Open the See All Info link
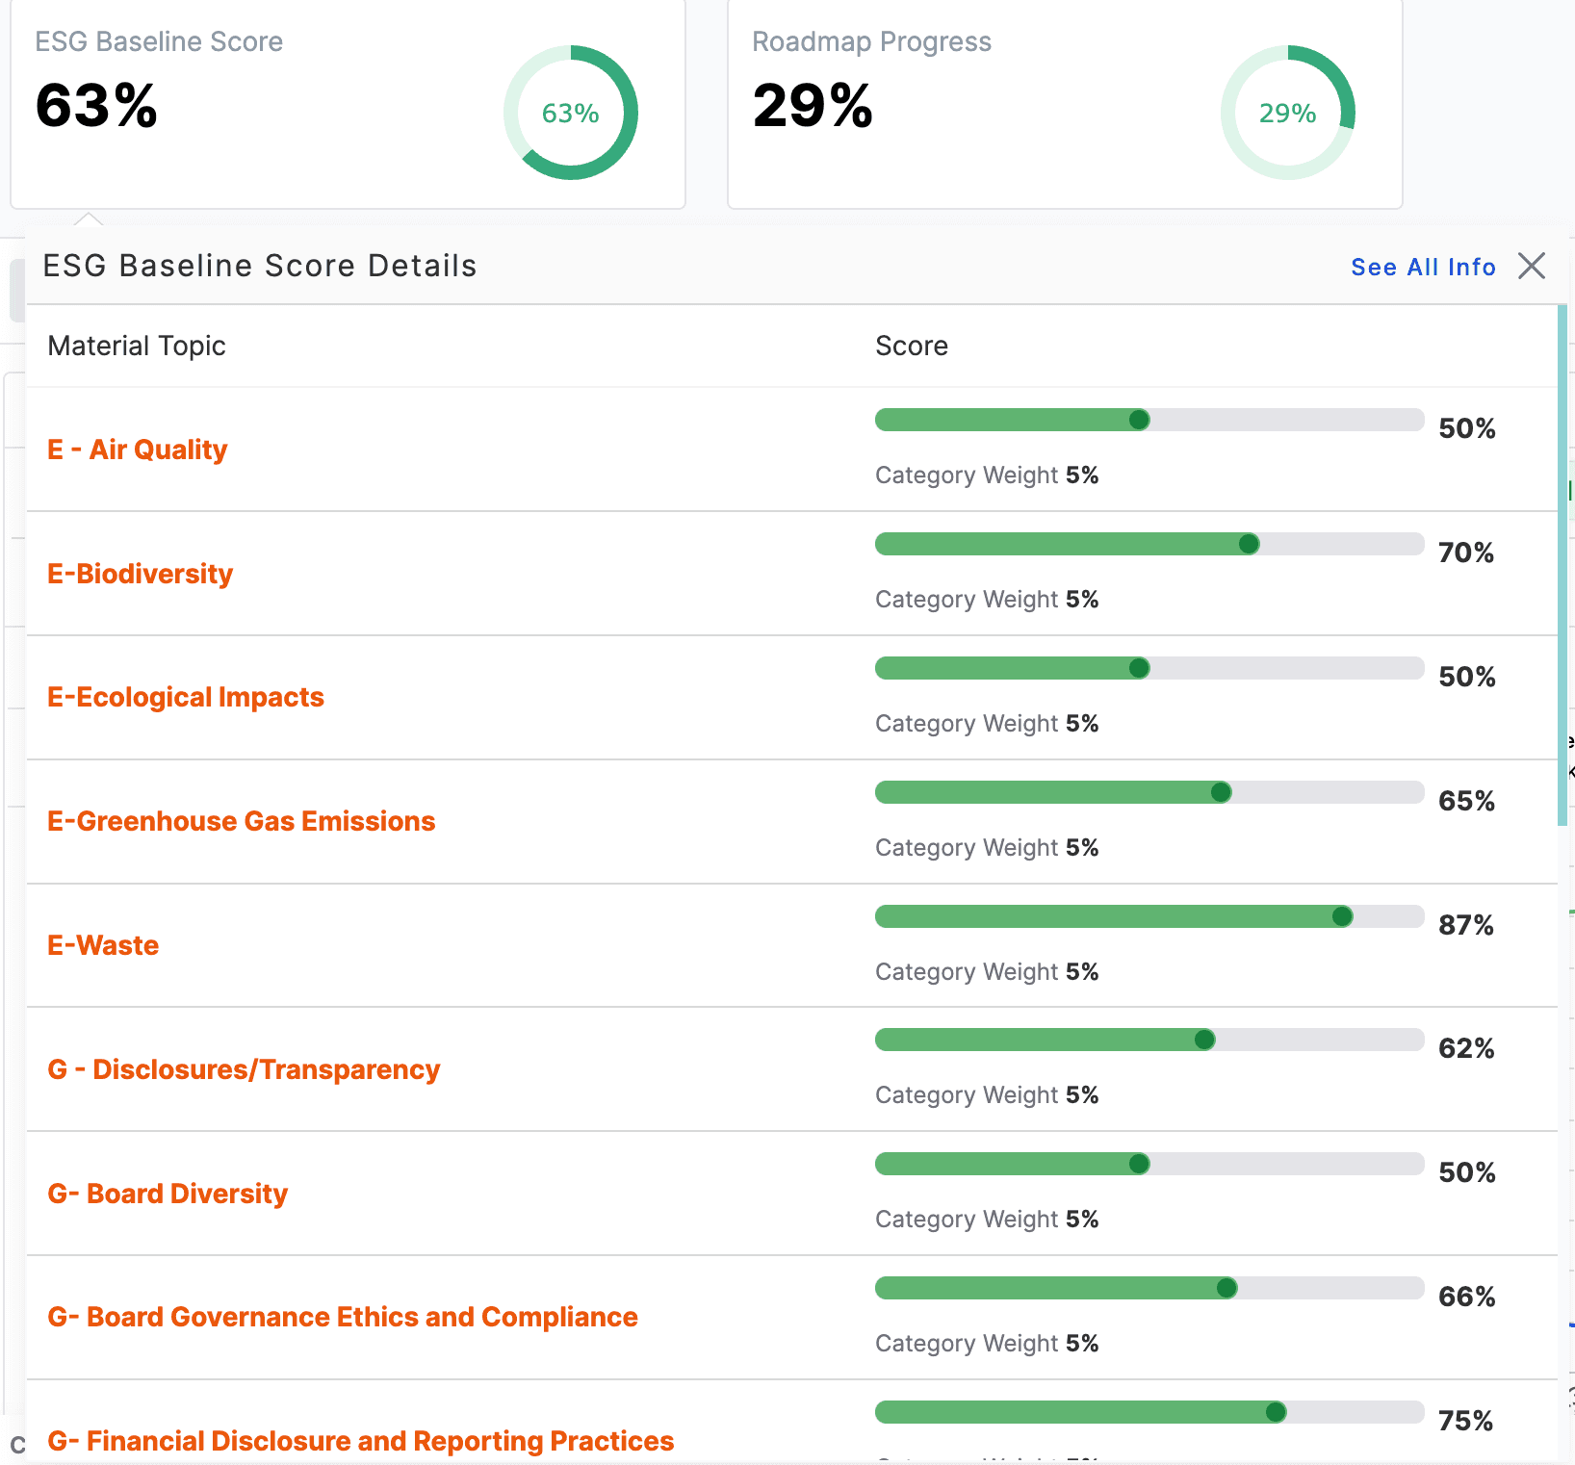The width and height of the screenshot is (1575, 1465). [1423, 267]
